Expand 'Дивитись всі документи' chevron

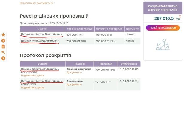click(52, 3)
